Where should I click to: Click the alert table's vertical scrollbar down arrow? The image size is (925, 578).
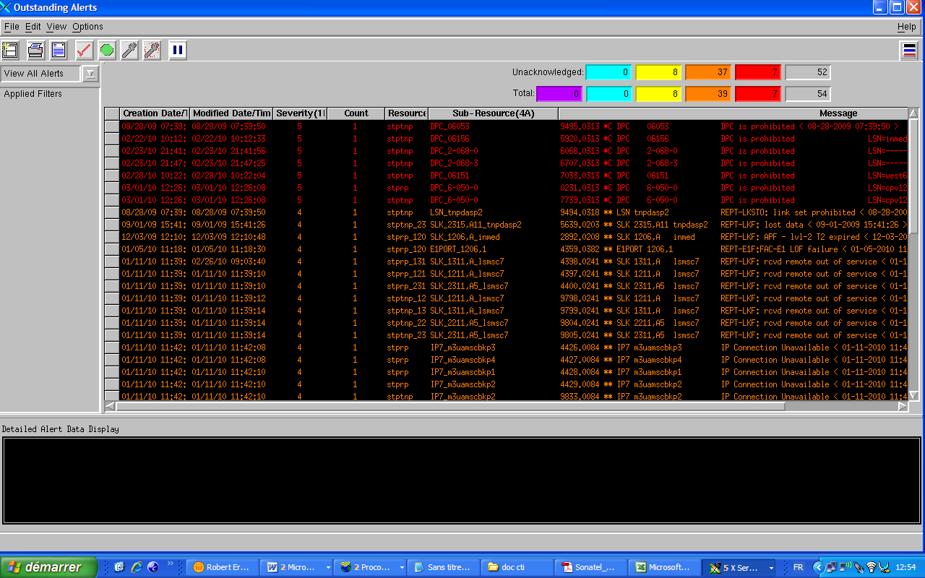913,395
